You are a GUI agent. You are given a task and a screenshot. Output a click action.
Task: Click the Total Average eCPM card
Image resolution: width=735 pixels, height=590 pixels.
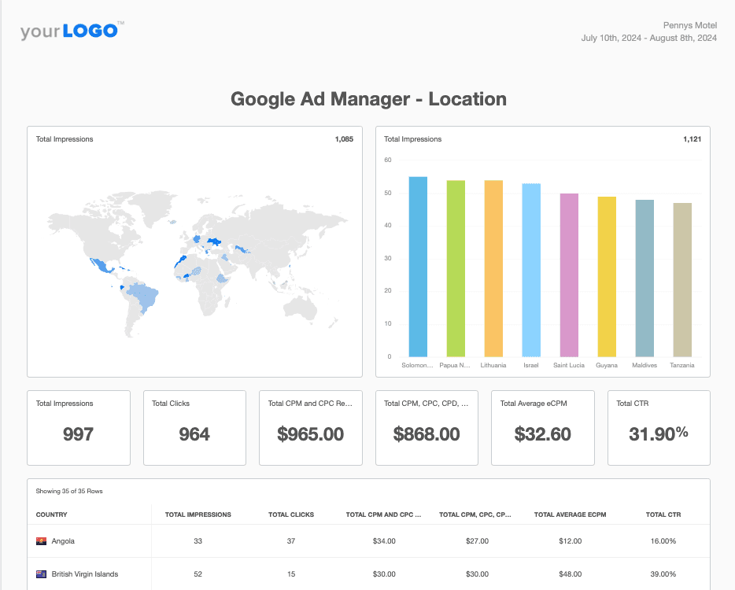[542, 428]
